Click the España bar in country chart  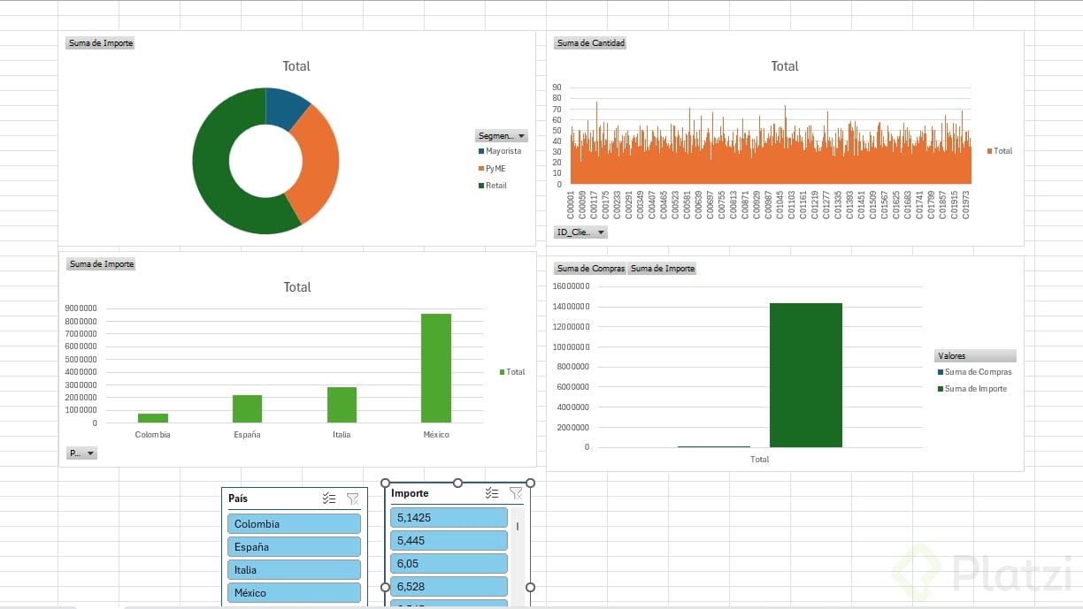tap(247, 408)
